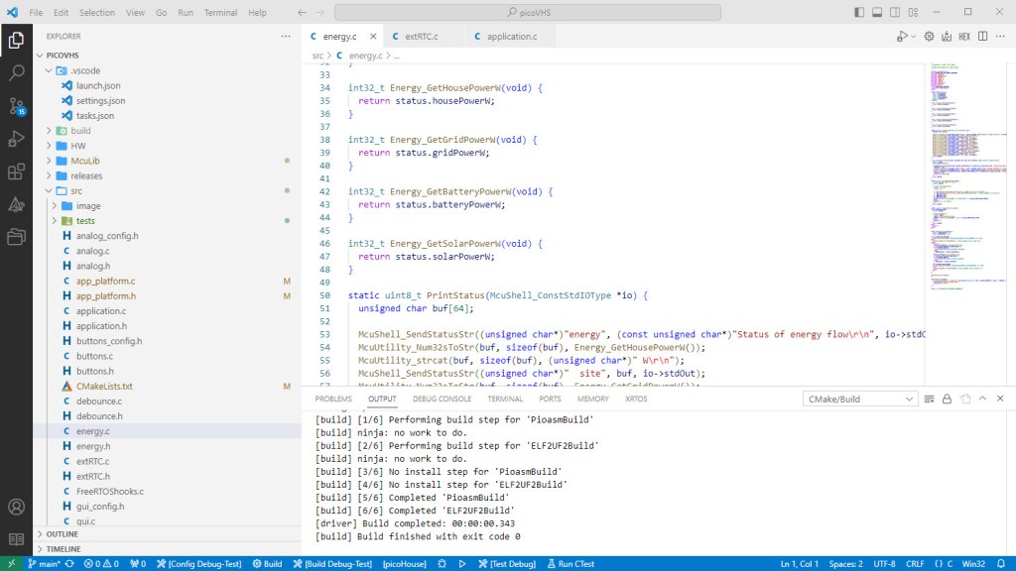Image resolution: width=1016 pixels, height=571 pixels.
Task: Click Run CTest in status bar
Action: click(x=570, y=564)
